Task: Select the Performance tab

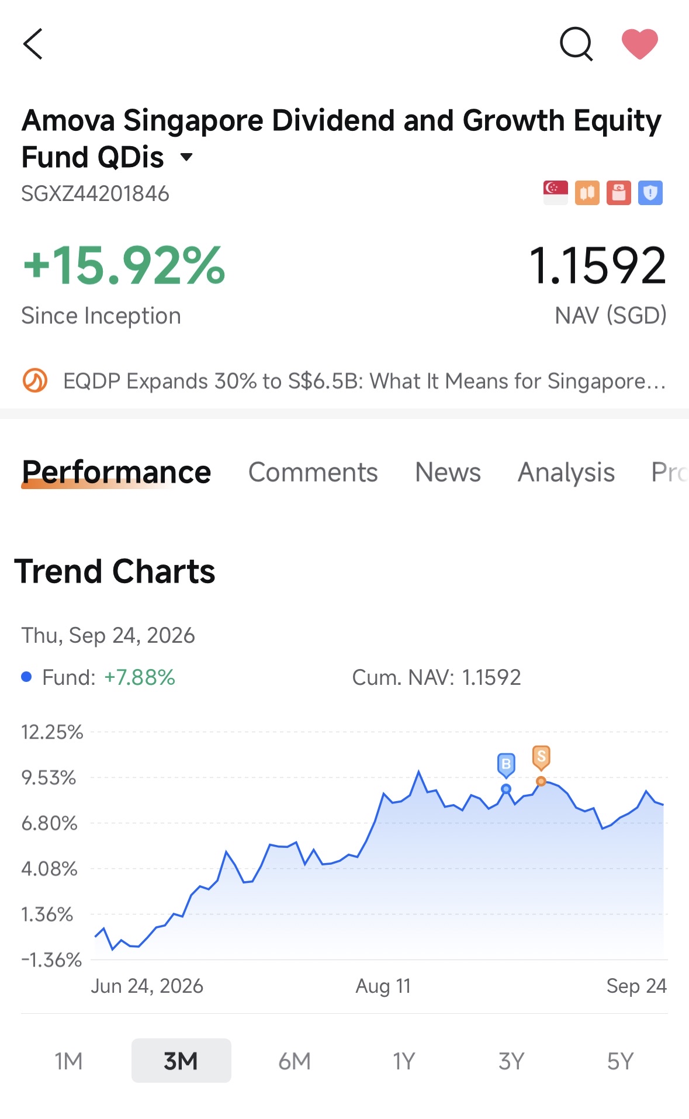Action: click(x=116, y=472)
